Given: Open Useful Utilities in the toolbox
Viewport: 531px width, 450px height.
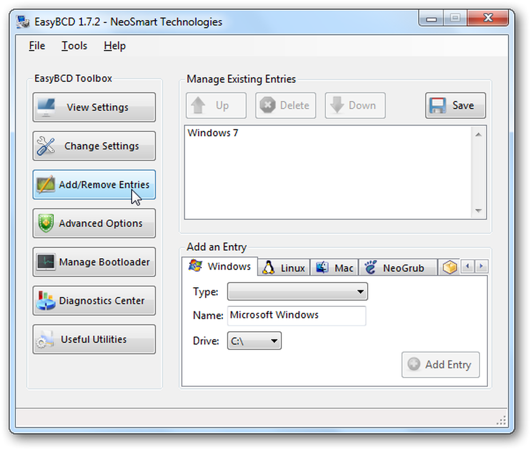Looking at the screenshot, I should (x=94, y=339).
